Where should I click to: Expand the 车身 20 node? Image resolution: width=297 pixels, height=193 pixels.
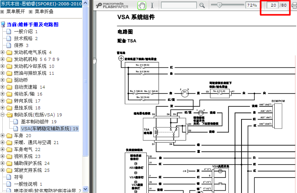pyautogui.click(x=2, y=136)
